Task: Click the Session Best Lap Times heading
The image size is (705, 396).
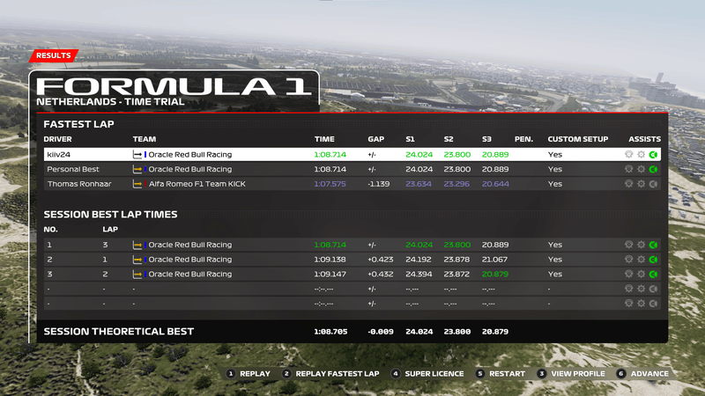Action: point(110,214)
